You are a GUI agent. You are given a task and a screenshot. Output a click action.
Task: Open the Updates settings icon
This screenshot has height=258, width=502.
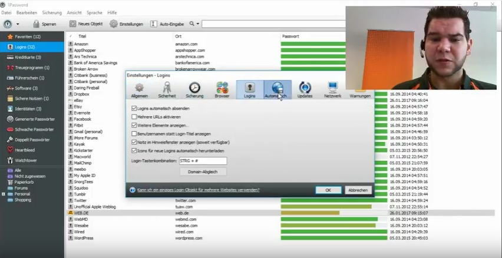(305, 89)
